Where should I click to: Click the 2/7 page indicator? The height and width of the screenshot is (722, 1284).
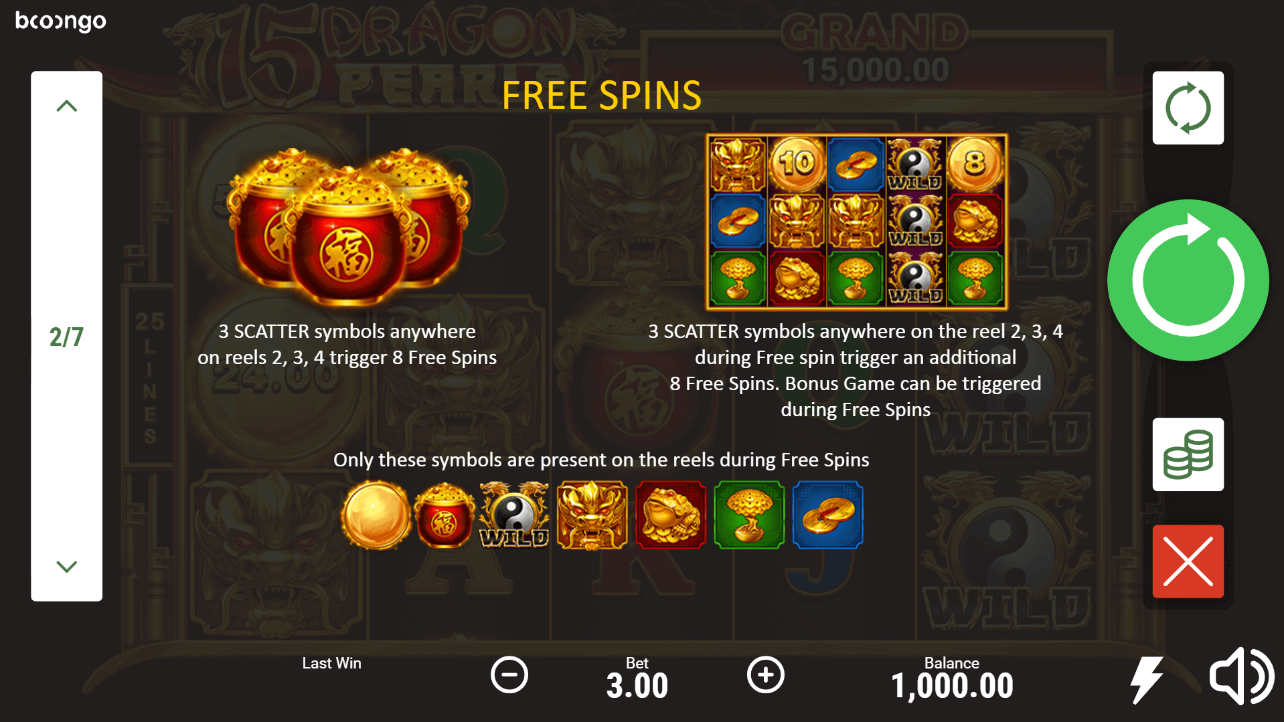click(66, 337)
